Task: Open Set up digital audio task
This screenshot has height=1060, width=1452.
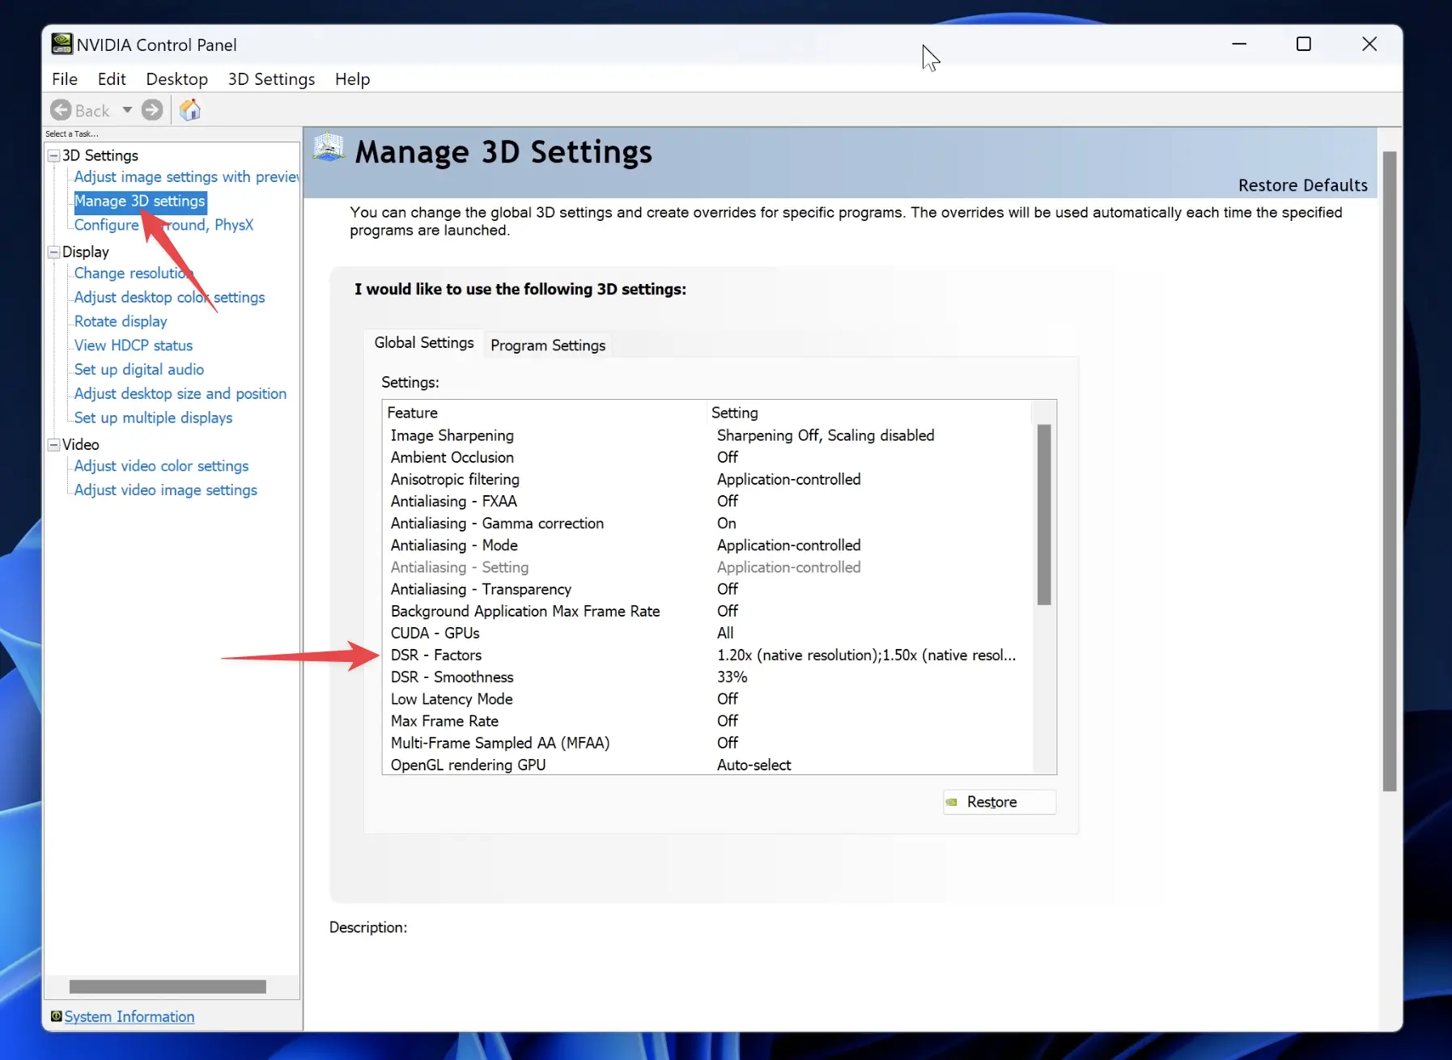Action: [139, 369]
